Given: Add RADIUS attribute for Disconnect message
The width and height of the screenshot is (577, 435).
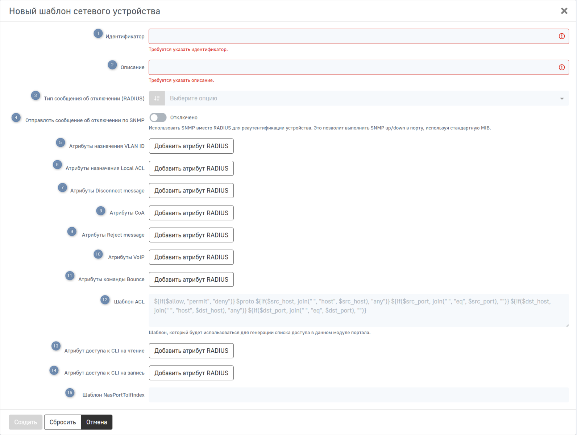Looking at the screenshot, I should coord(191,191).
